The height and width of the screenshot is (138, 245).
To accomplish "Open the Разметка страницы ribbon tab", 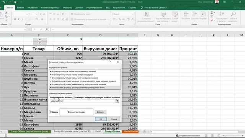I will 50,8.
